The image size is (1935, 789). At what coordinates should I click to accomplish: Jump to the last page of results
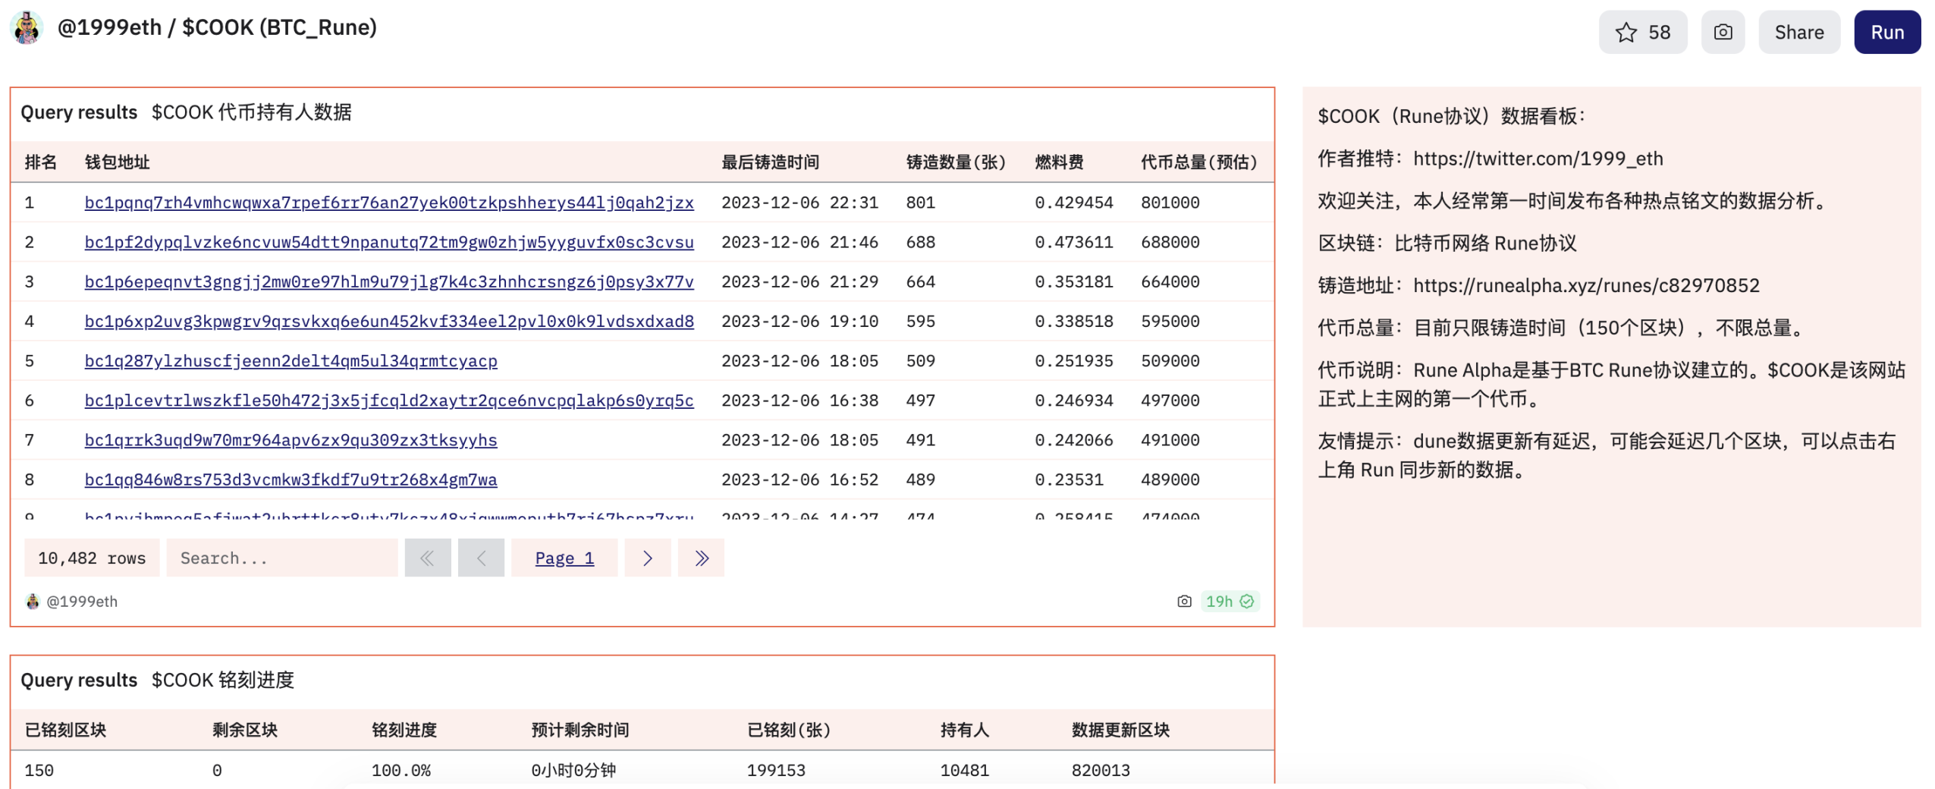(700, 558)
